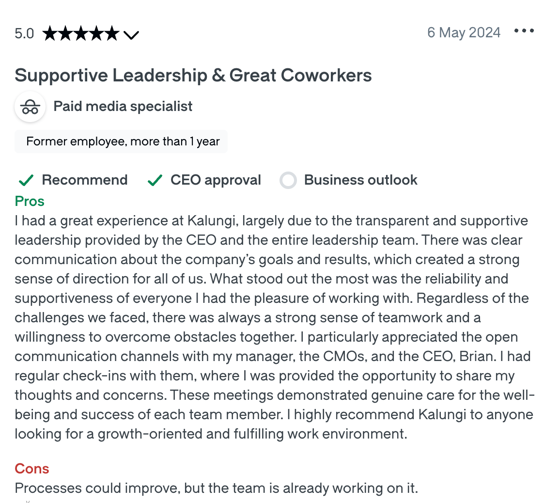Open review titled Supportive Leadership & Great Coworkers
This screenshot has height=503, width=560.
193,76
